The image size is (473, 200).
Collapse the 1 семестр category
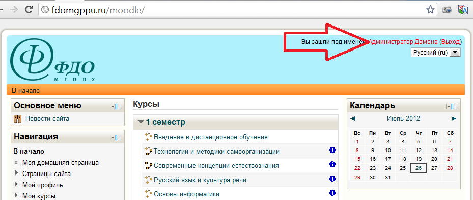coord(141,122)
